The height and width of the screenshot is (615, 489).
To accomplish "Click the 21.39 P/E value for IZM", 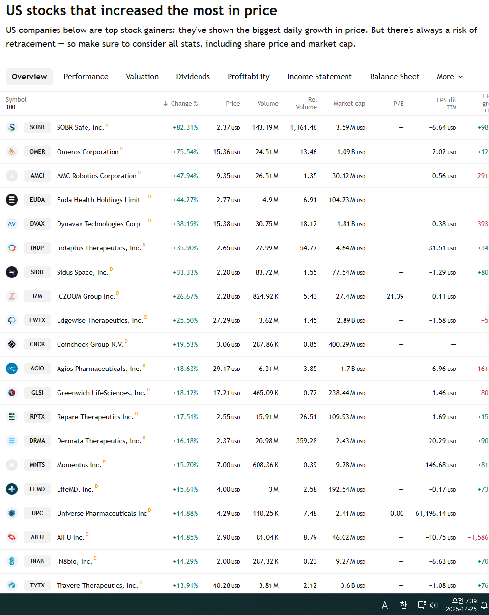I will click(395, 296).
